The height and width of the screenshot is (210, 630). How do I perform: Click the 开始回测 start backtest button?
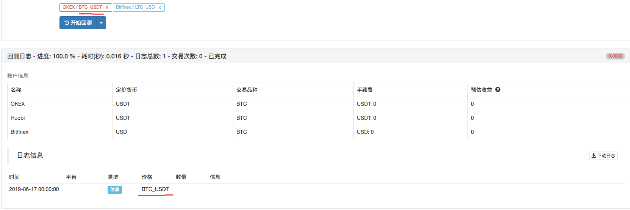coord(78,23)
